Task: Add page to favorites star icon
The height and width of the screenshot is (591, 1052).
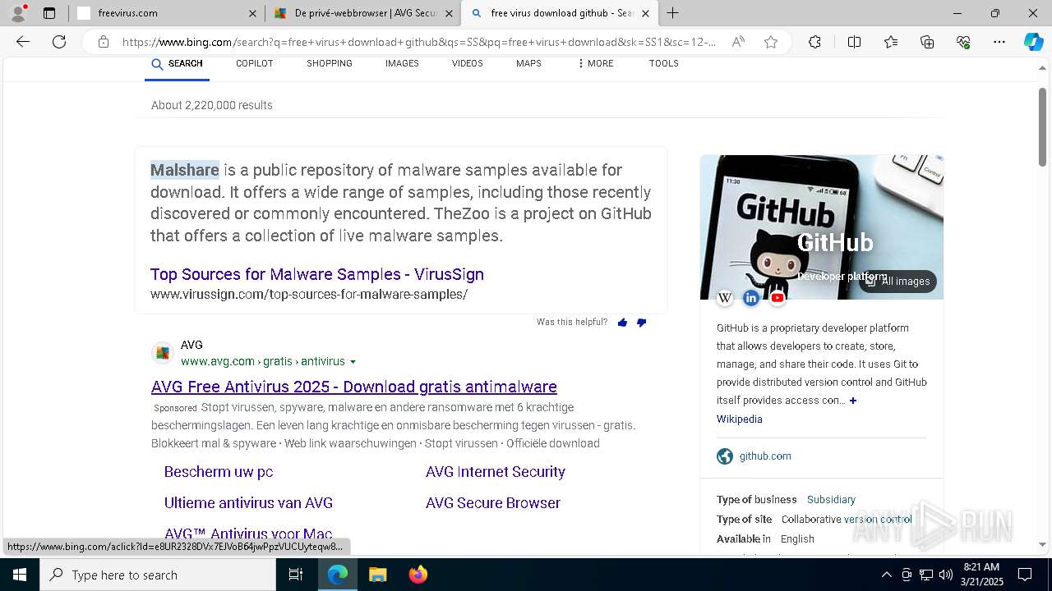Action: pos(771,42)
